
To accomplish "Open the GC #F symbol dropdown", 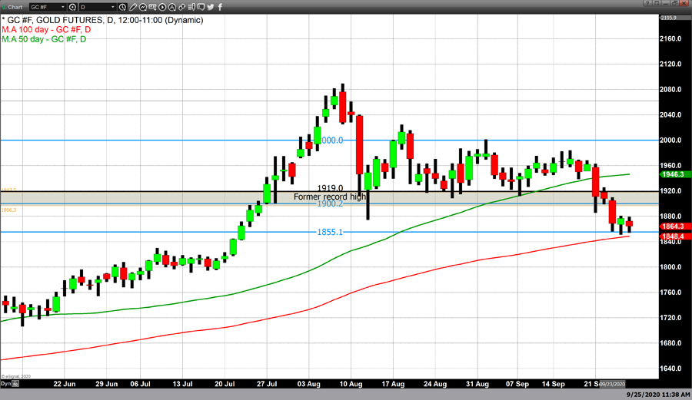I will pos(62,7).
